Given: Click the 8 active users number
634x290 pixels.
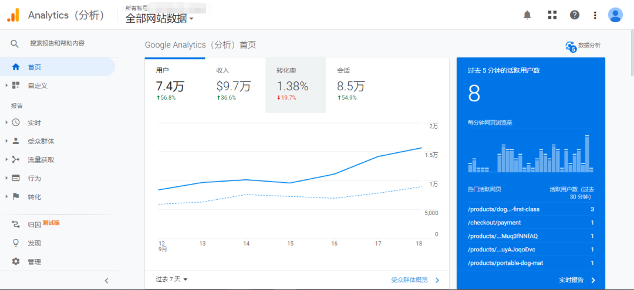Looking at the screenshot, I should (474, 93).
